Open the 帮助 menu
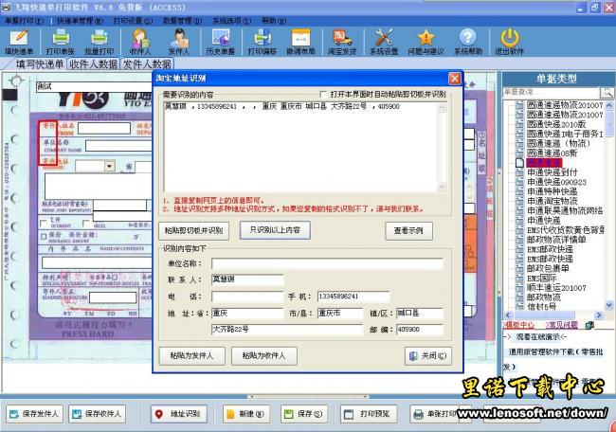The height and width of the screenshot is (432, 616). tap(274, 21)
